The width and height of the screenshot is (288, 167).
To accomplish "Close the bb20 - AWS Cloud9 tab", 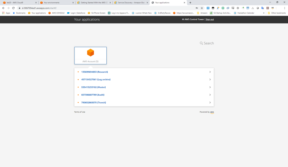I will pos(36,2).
